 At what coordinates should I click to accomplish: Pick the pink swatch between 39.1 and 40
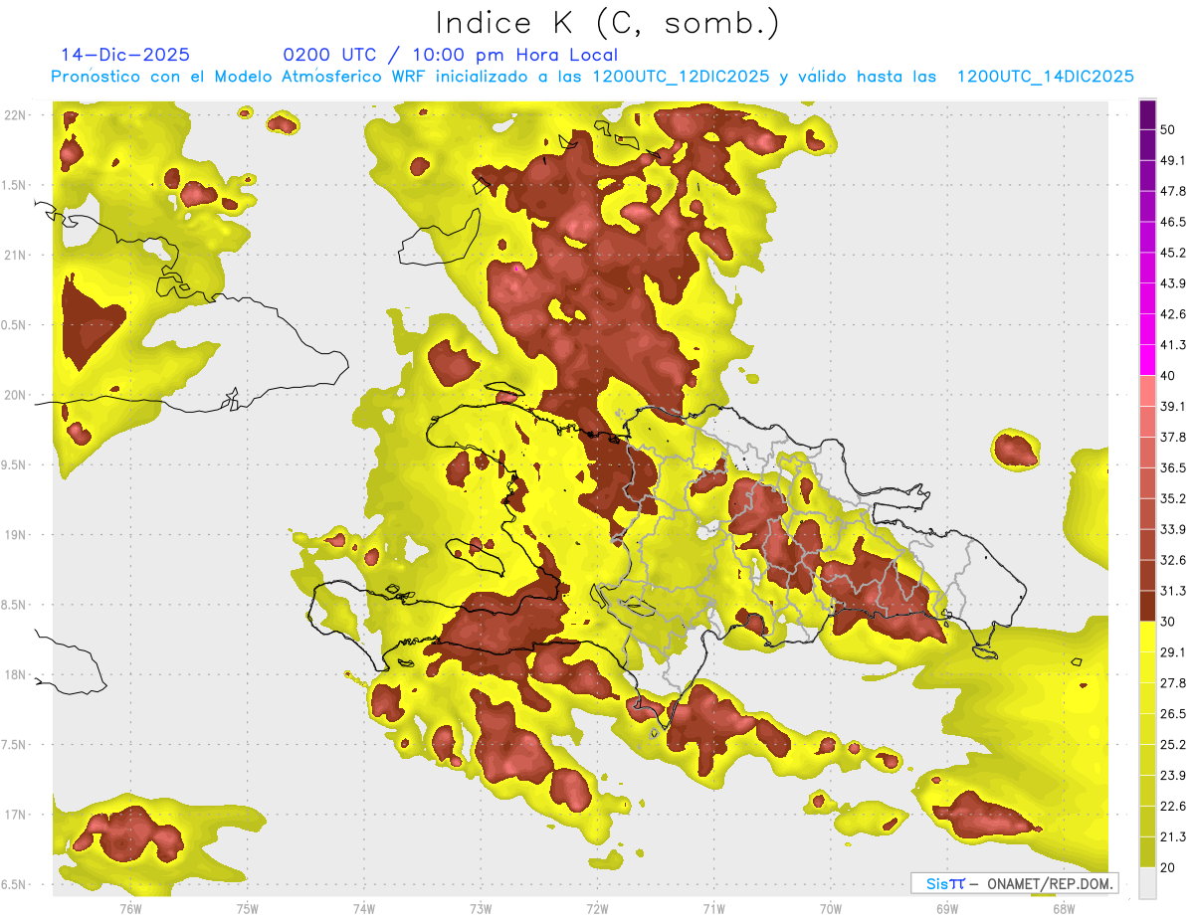(x=1148, y=391)
